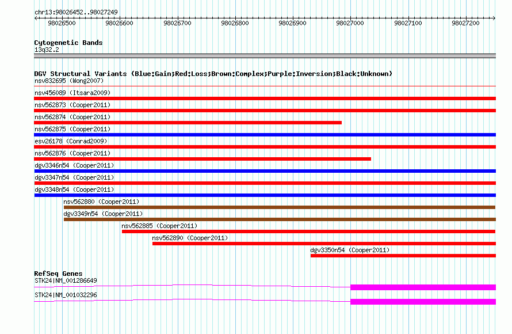Screen dimensions: 512x334
Task: Click the nsv456089 (Itsara2009) label
Action: pos(72,93)
